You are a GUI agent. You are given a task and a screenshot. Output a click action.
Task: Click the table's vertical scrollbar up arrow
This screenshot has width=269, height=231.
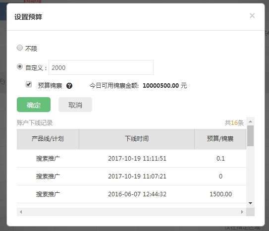[250, 121]
